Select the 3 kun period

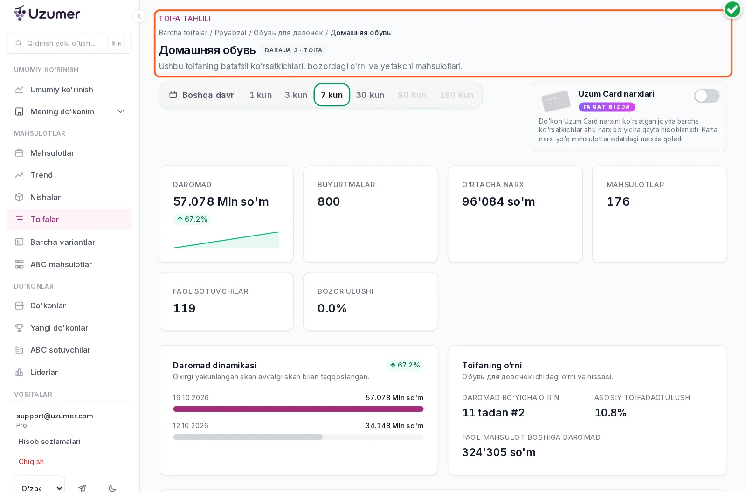coord(296,95)
